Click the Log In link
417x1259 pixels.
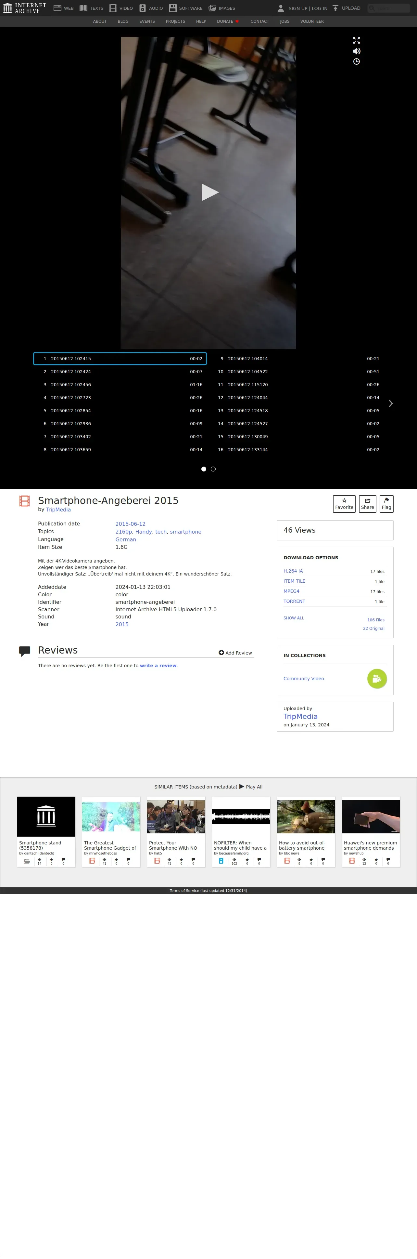coord(320,8)
